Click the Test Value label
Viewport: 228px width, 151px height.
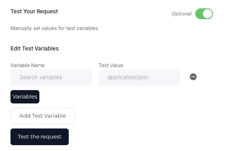click(111, 65)
